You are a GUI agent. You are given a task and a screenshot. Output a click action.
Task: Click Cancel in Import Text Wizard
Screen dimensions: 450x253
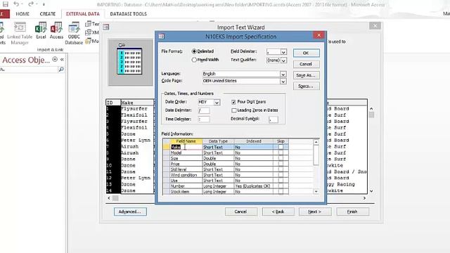coord(240,212)
